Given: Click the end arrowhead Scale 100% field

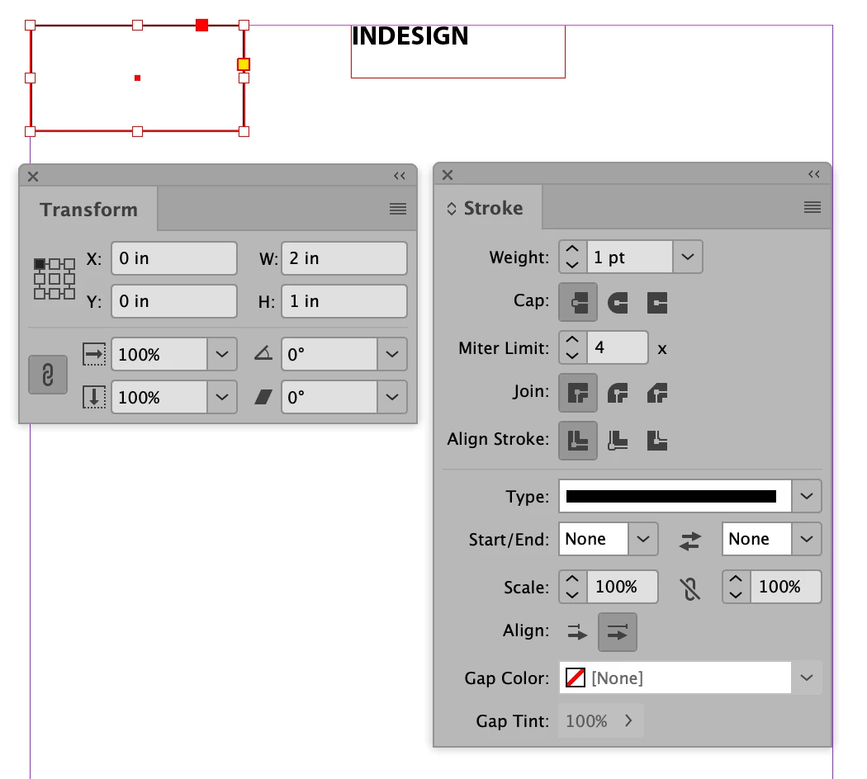Looking at the screenshot, I should click(786, 587).
